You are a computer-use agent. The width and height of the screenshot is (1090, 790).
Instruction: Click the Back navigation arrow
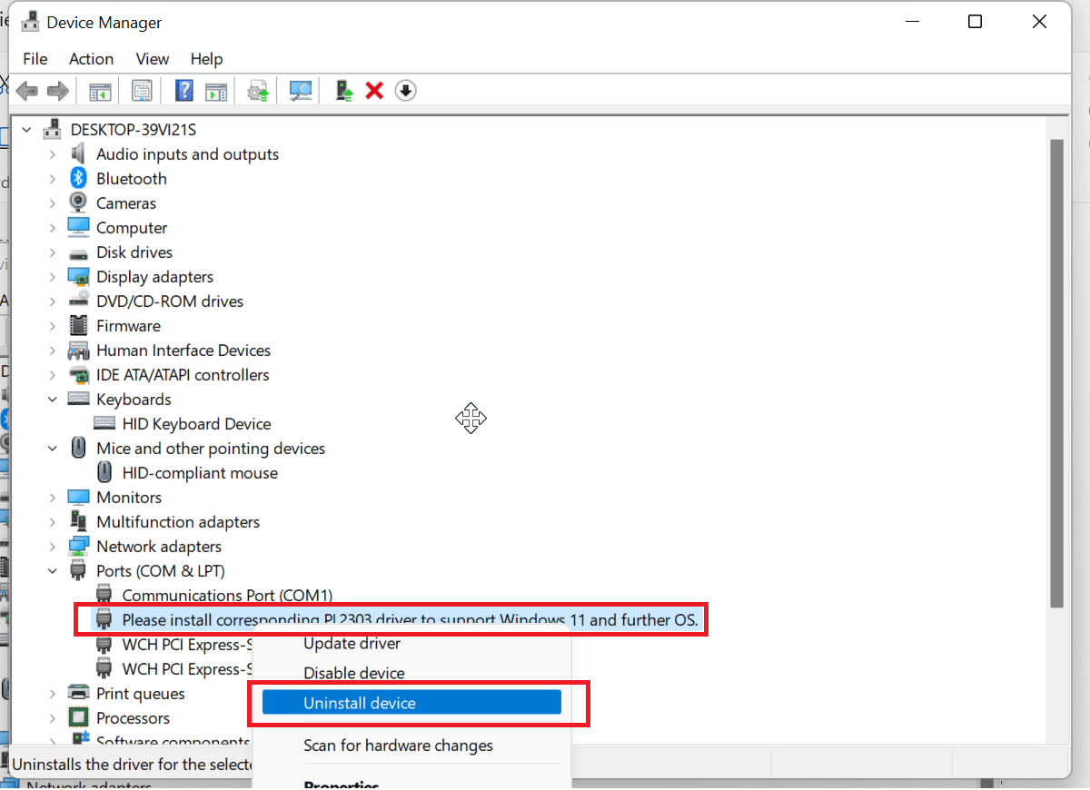(26, 90)
